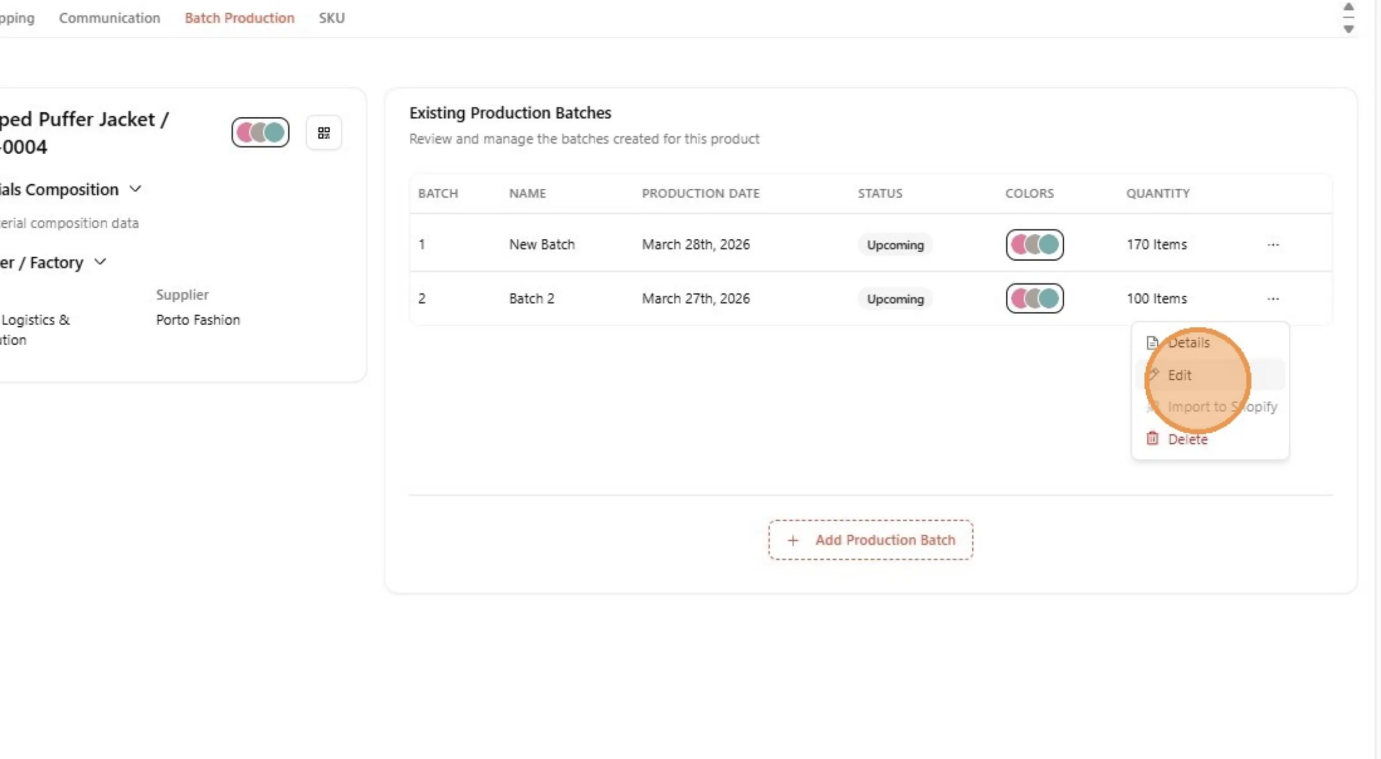Click product color swatch beside Puffer Jacket title
The image size is (1381, 759).
pos(261,132)
